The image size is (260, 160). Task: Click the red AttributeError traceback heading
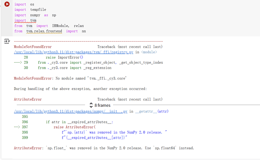pyautogui.click(x=28, y=100)
